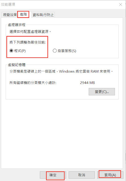Choose the 背景服務(S) radio option
This screenshot has height=181, width=126.
coord(55,51)
